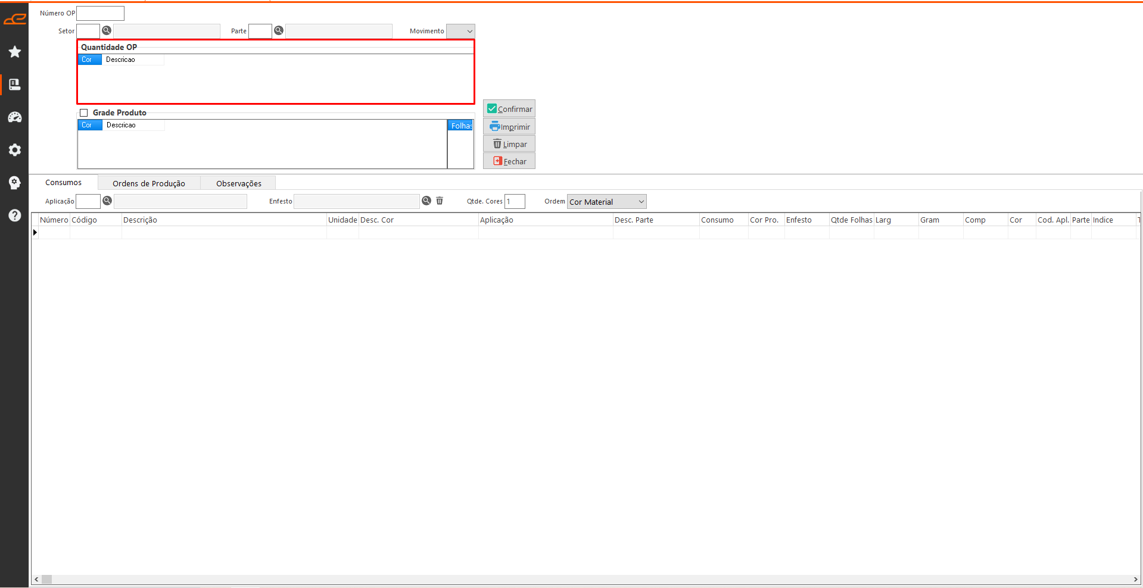This screenshot has width=1143, height=588.
Task: Click the Limpar button
Action: point(509,144)
